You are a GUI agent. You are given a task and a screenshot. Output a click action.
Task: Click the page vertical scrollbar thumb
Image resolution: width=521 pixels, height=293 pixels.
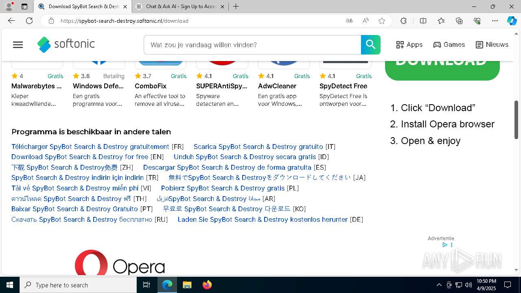[x=516, y=120]
